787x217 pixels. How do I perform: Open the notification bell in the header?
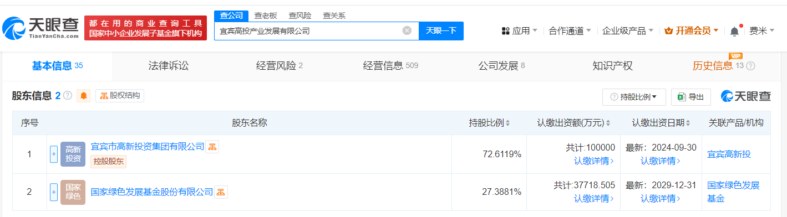(734, 31)
